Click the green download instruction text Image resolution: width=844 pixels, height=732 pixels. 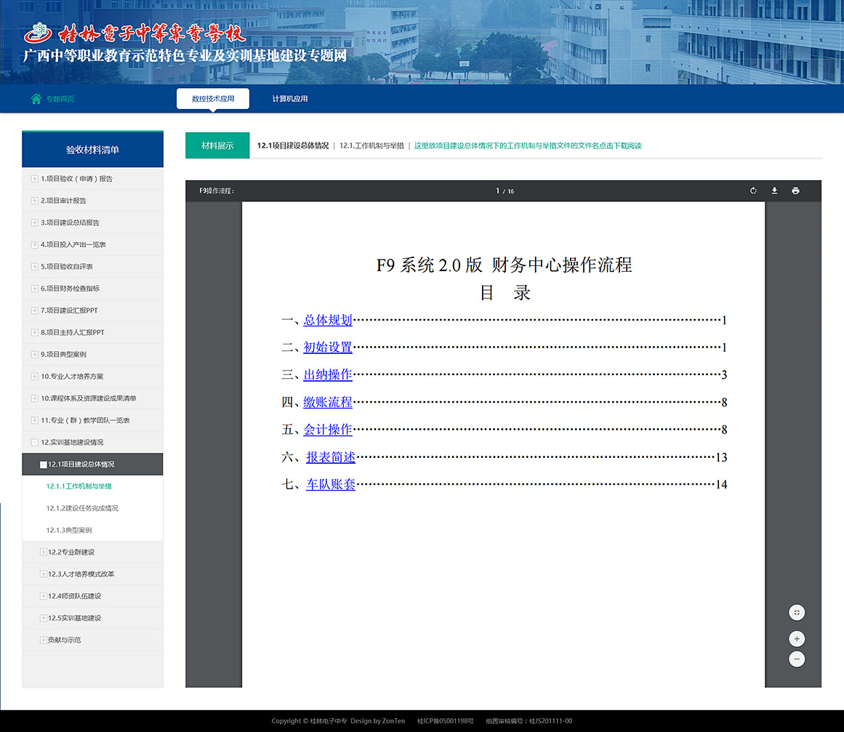tap(528, 146)
